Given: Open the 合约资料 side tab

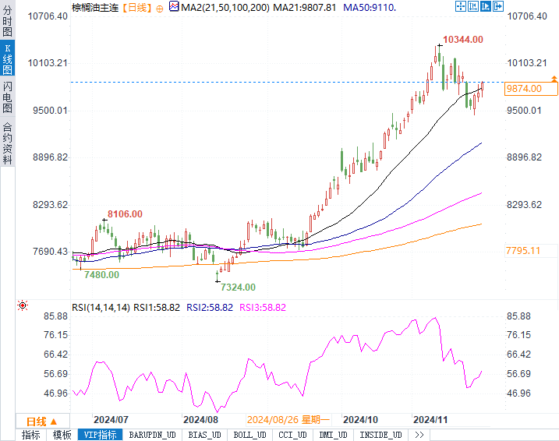Looking at the screenshot, I should coord(7,142).
